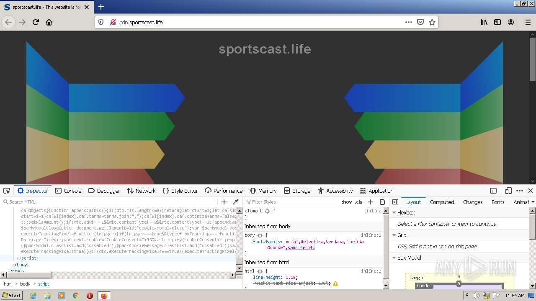Click the element picker icon in devtools
The image size is (536, 301).
pyautogui.click(x=7, y=191)
